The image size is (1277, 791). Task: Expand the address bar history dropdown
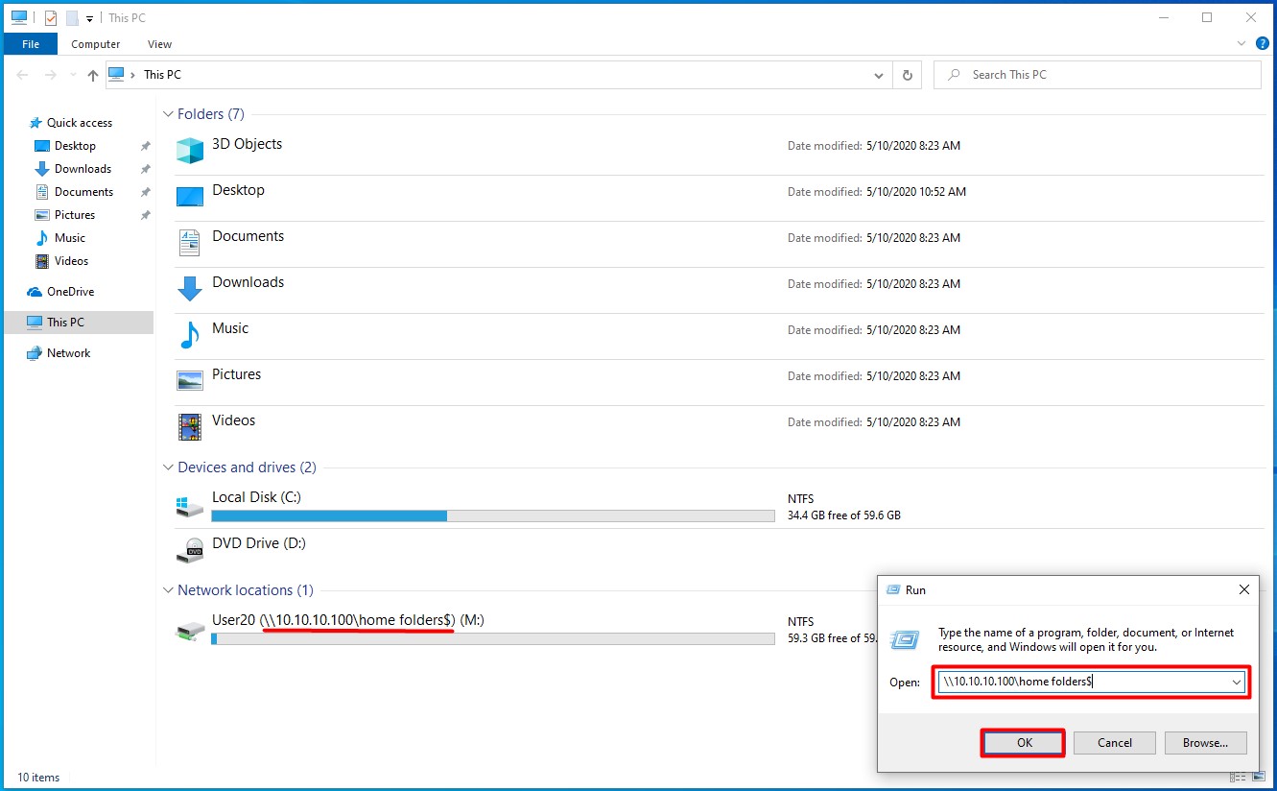pyautogui.click(x=879, y=75)
